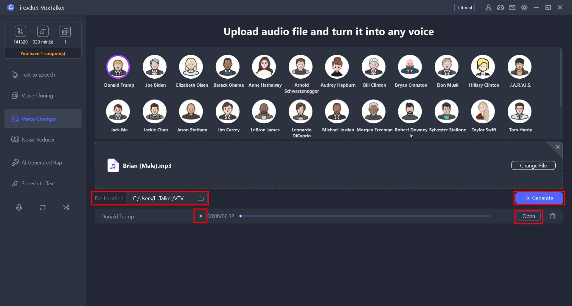Pick the Hillary Clinton voice avatar
Image resolution: width=572 pixels, height=306 pixels.
[483, 67]
